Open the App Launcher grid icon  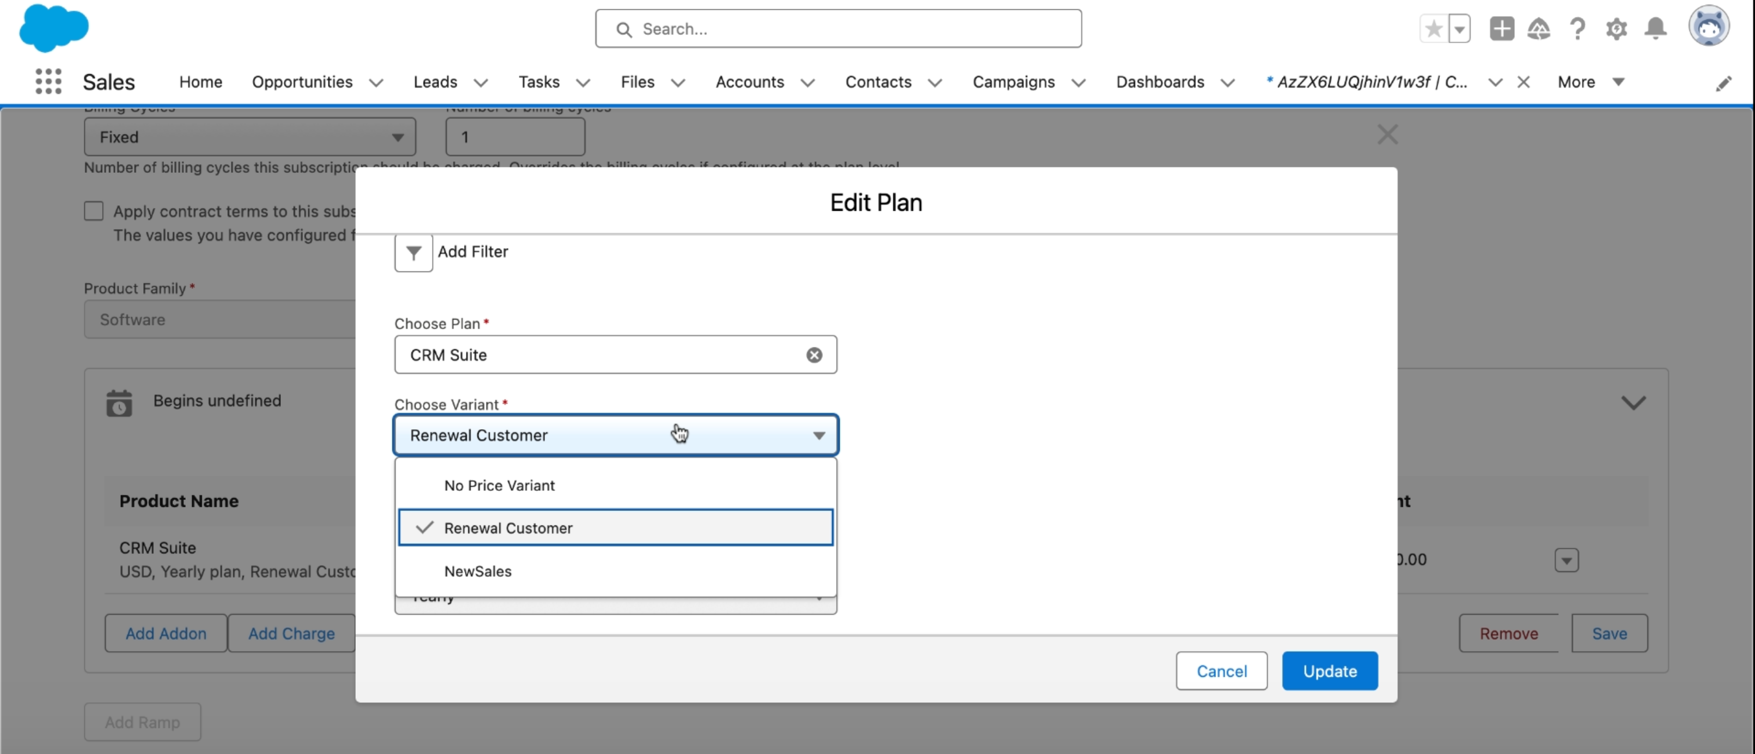[x=48, y=82]
